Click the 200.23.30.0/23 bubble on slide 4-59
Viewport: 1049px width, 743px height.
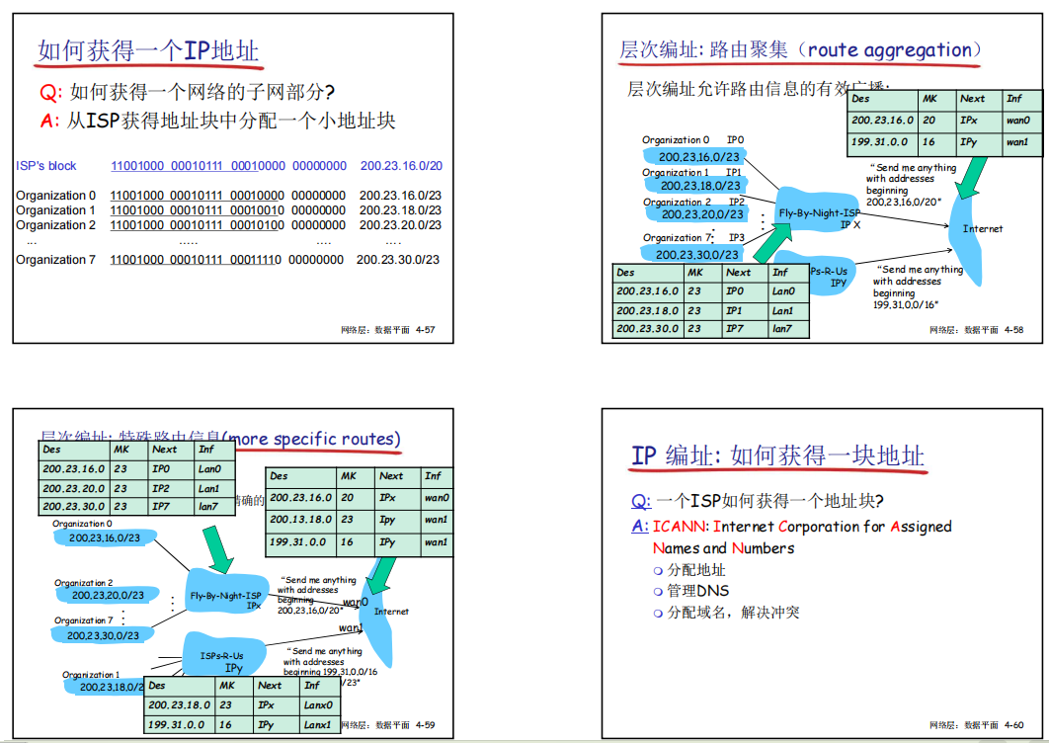103,635
